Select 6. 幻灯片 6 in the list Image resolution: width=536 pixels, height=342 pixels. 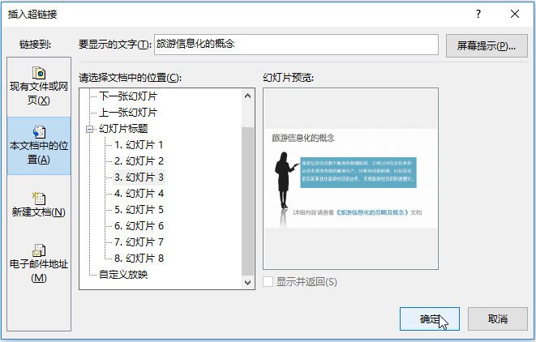click(x=139, y=226)
